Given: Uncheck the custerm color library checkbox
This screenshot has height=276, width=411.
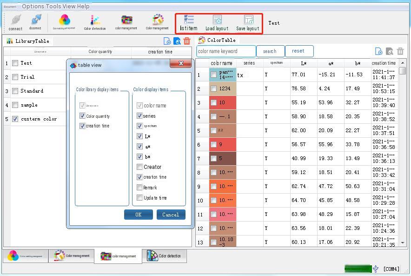Looking at the screenshot, I should [15, 119].
